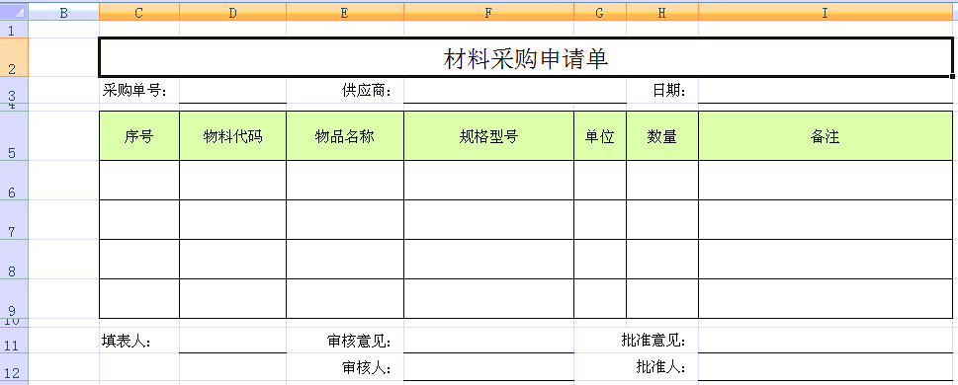Viewport: 958px width, 385px height.
Task: Select column H header
Action: click(662, 12)
